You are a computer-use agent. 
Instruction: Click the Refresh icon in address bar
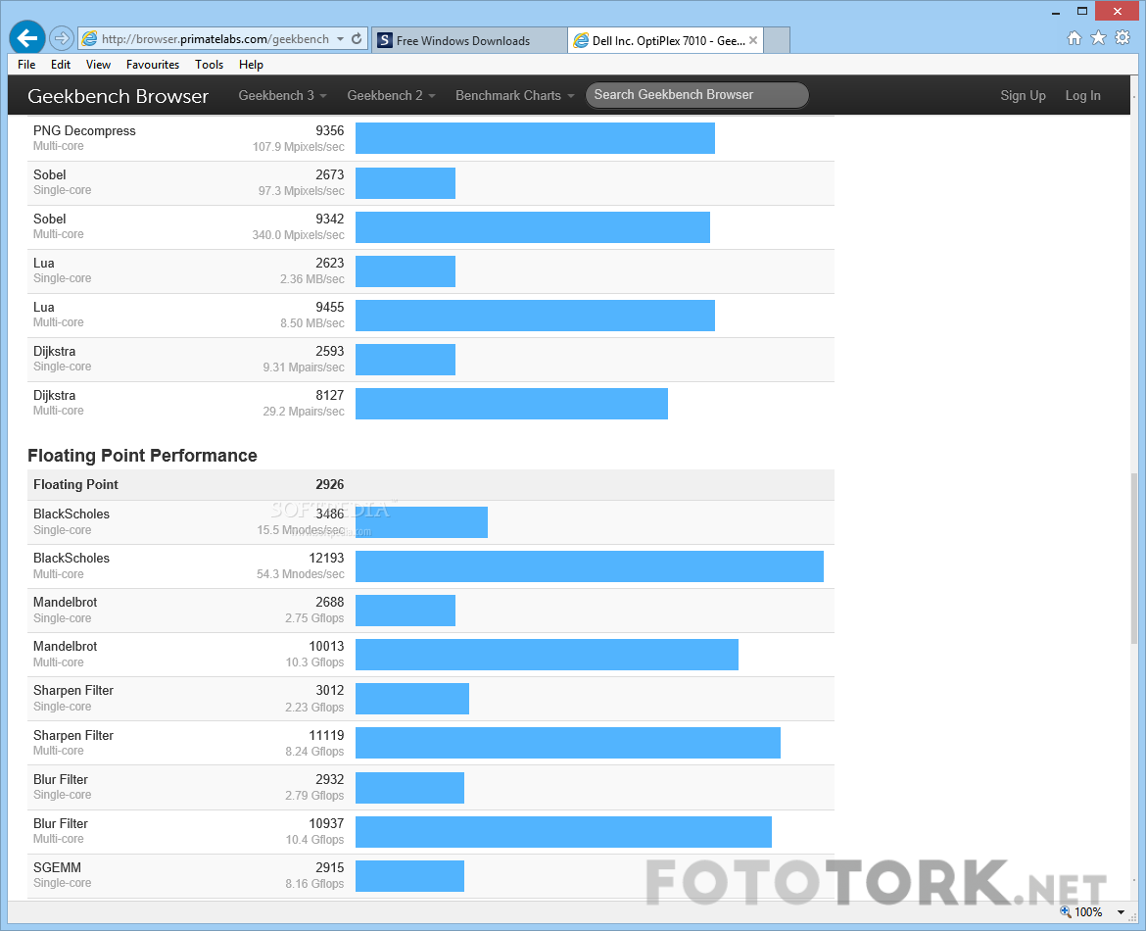357,39
